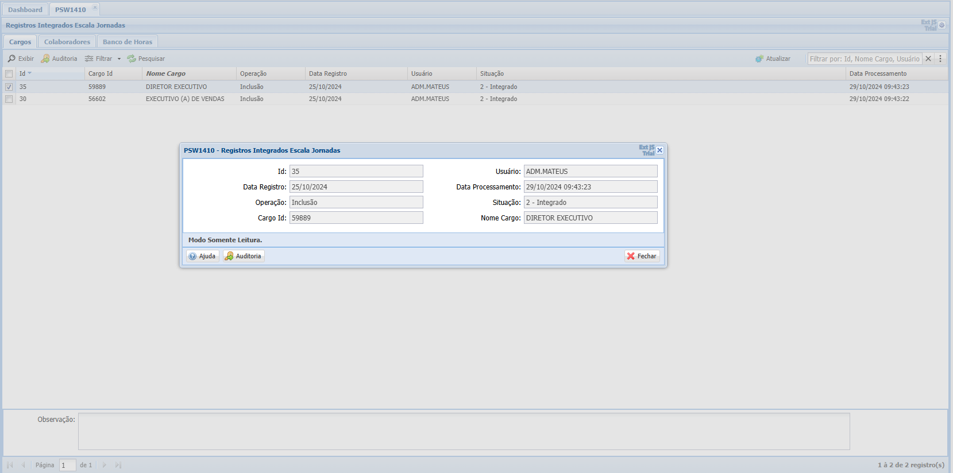Go to the next page arrow

click(104, 465)
